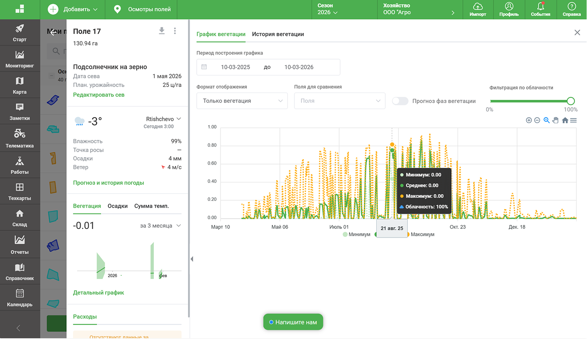Enable the Прогноз фаз вегетации switch
The image size is (587, 339).
click(400, 101)
